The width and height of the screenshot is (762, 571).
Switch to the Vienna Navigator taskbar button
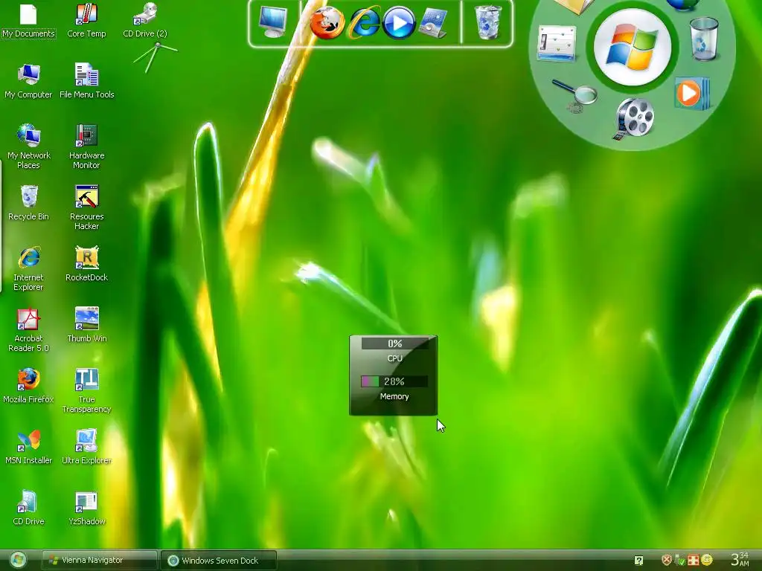coord(99,561)
